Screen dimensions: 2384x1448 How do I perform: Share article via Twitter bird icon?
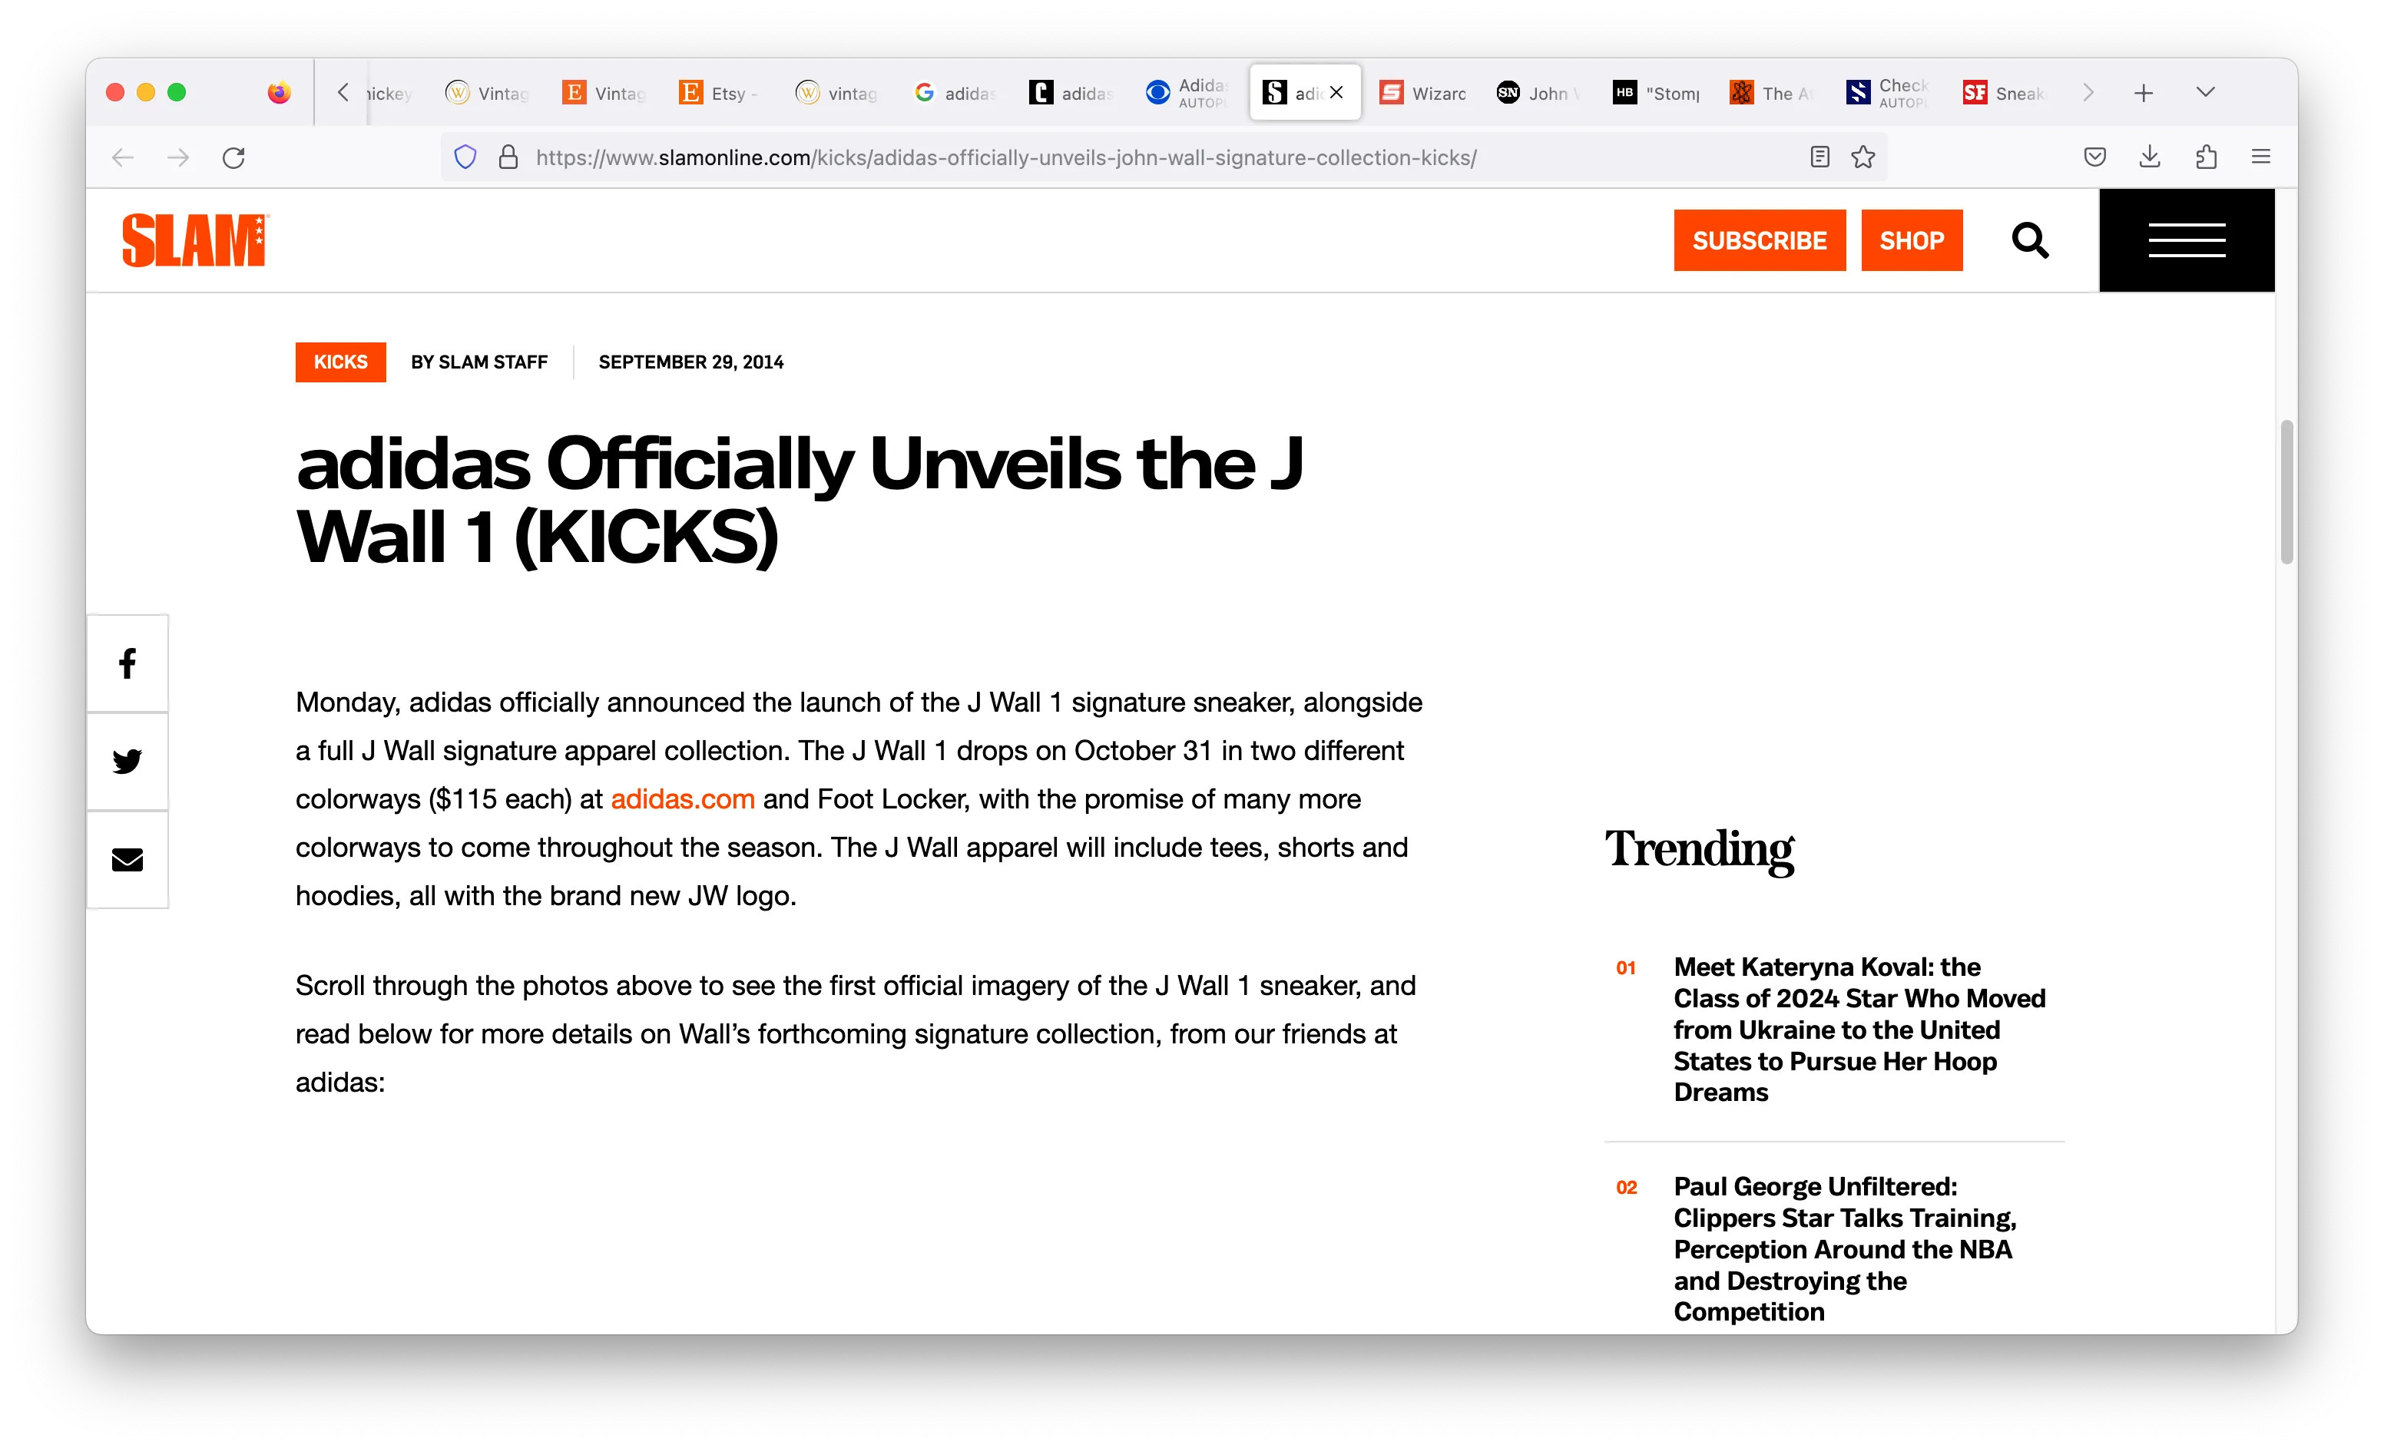(127, 762)
